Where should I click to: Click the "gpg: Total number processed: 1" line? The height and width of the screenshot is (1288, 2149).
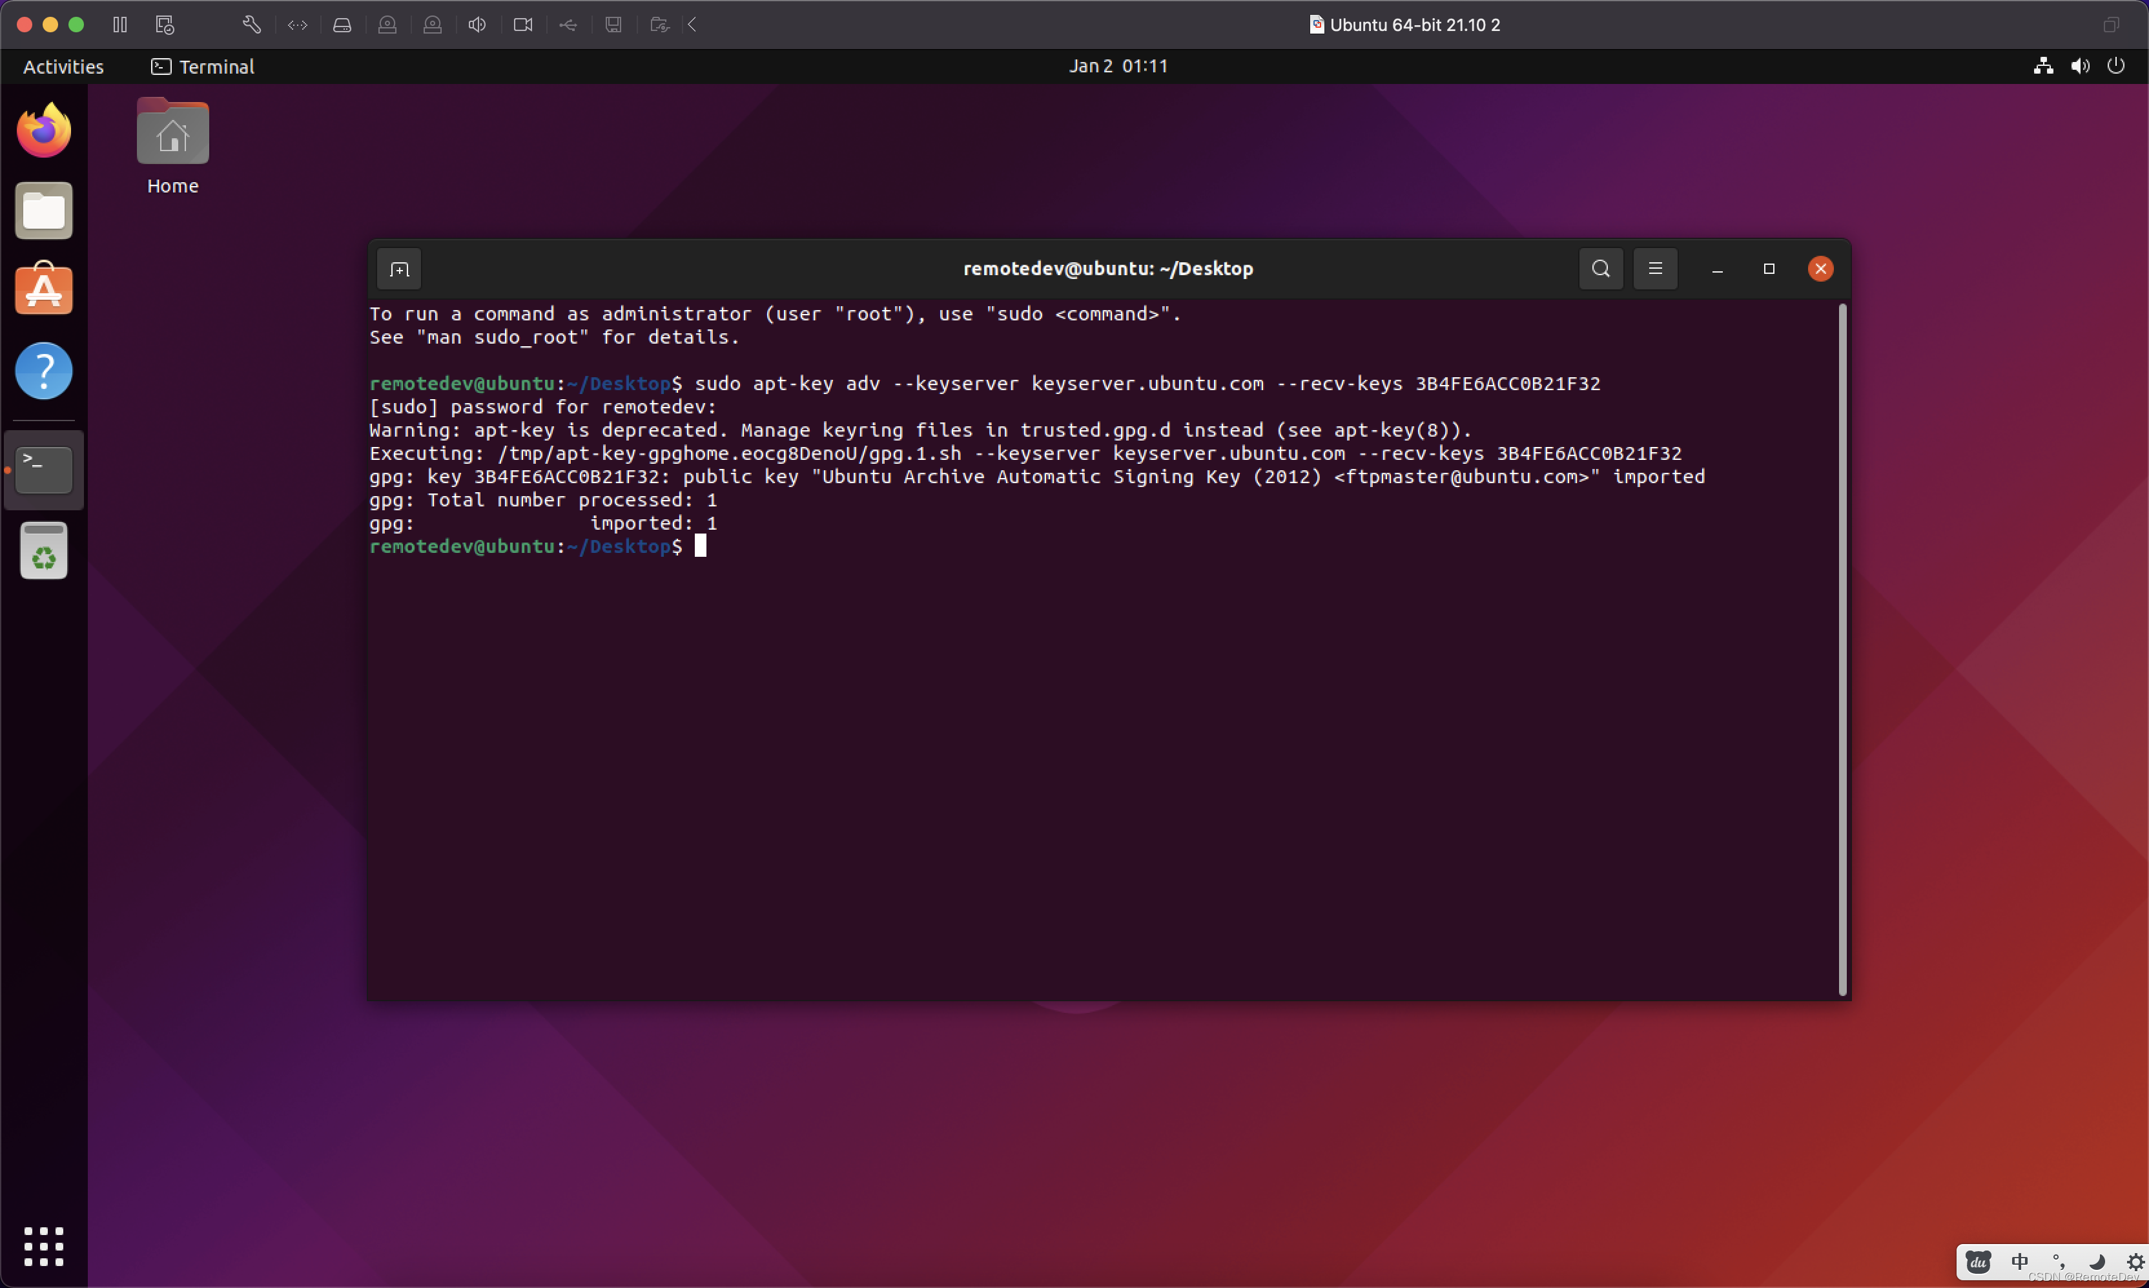tap(543, 500)
